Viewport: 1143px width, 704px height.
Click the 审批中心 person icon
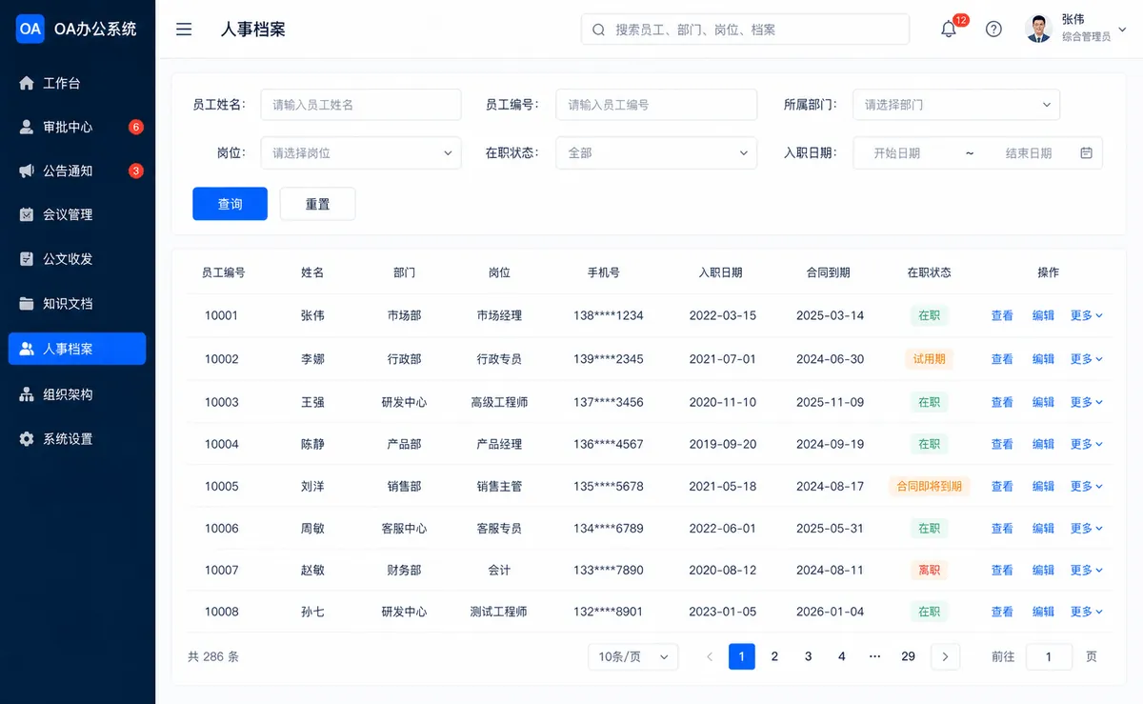[27, 127]
